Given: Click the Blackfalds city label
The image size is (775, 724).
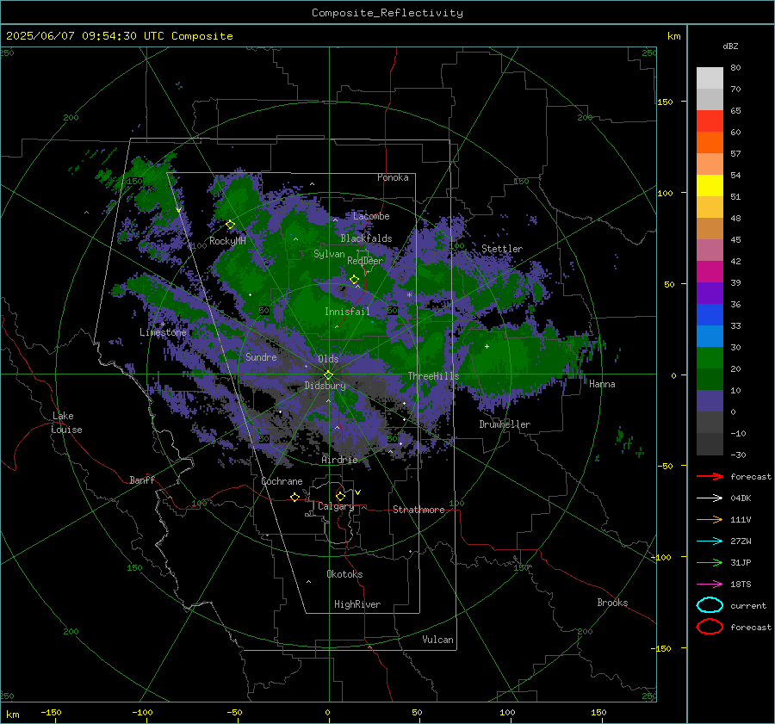Looking at the screenshot, I should pos(366,238).
